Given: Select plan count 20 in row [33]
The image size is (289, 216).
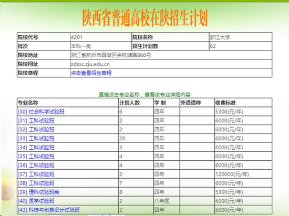Looking at the screenshot, I should (x=122, y=138).
